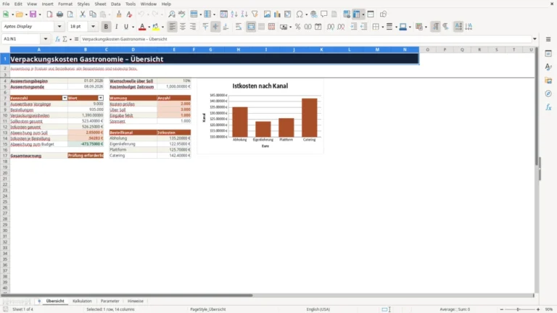
Task: Click row header 20
Action: point(5,173)
